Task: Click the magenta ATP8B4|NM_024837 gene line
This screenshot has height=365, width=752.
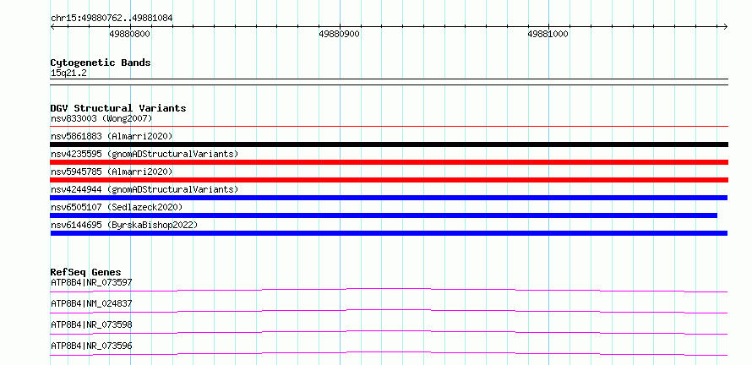Action: coord(389,311)
